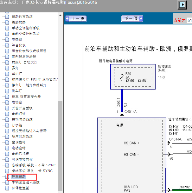Select 停车灯, 尾灯和牌照灯 entry
The height and width of the screenshot is (193, 192).
(x=29, y=85)
